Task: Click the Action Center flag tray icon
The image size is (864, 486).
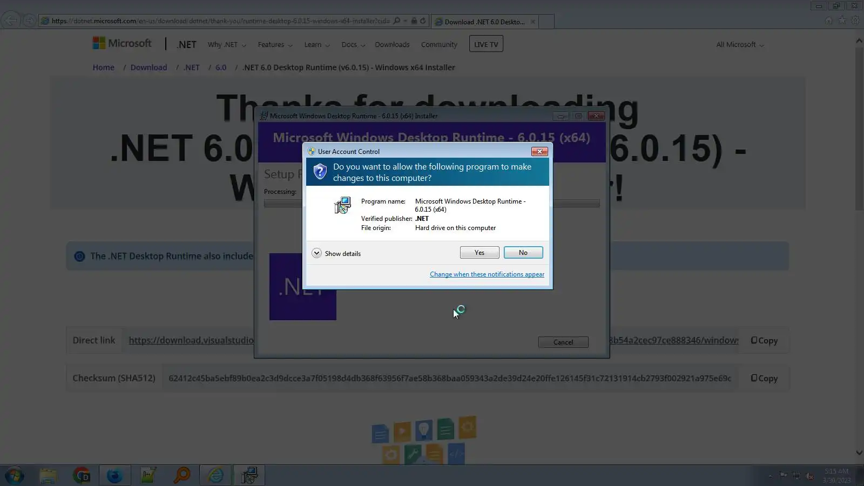Action: click(x=783, y=476)
